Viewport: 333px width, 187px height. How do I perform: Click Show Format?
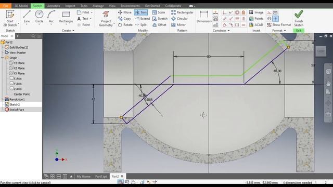click(x=279, y=25)
